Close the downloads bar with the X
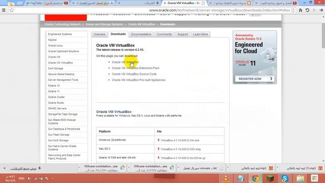The image size is (325, 183). (x=5, y=168)
